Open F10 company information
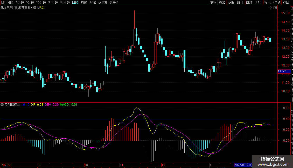This screenshot has width=293, height=168. click(x=259, y=3)
